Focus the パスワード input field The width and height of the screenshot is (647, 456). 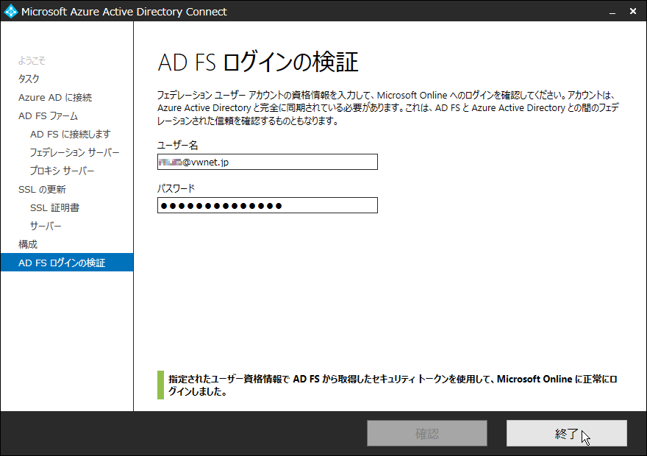click(x=268, y=205)
